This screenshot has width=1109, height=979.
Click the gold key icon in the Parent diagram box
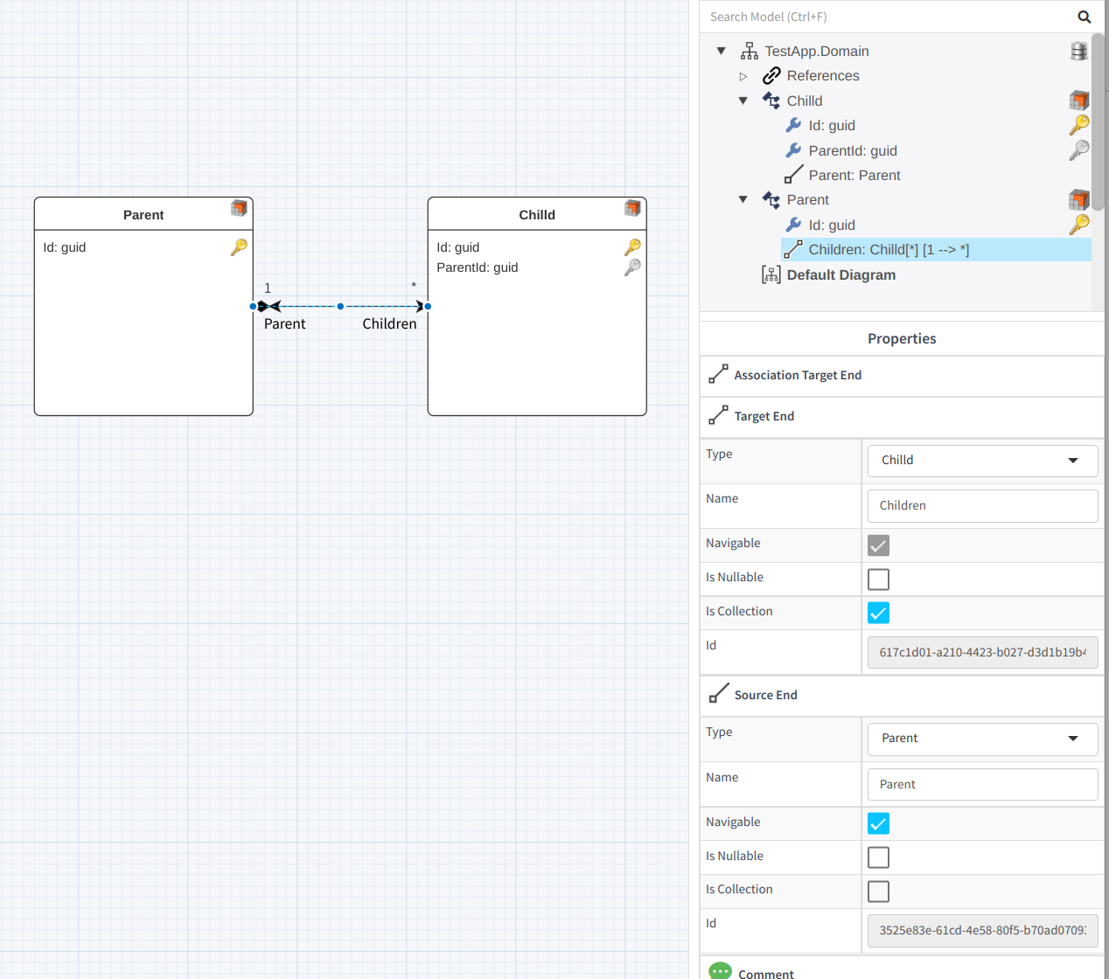point(238,247)
